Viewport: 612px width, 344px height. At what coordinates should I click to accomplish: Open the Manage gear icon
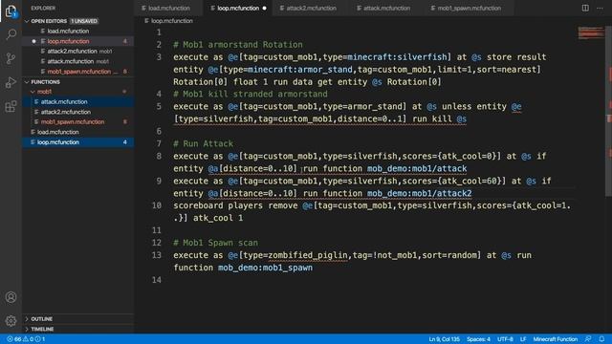11,321
